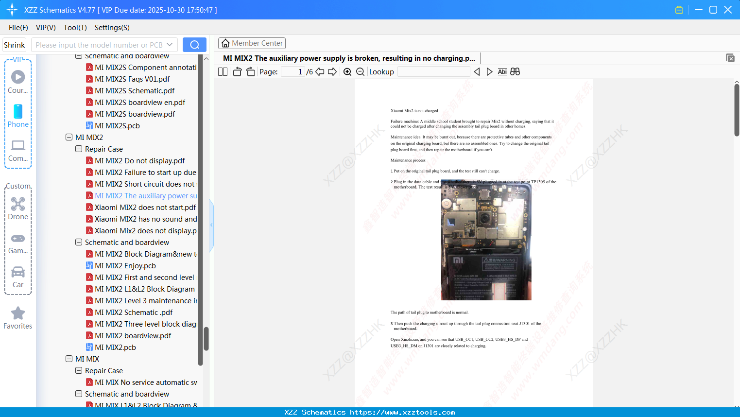The height and width of the screenshot is (417, 740).
Task: Open the model number dropdown arrow
Action: pos(170,45)
